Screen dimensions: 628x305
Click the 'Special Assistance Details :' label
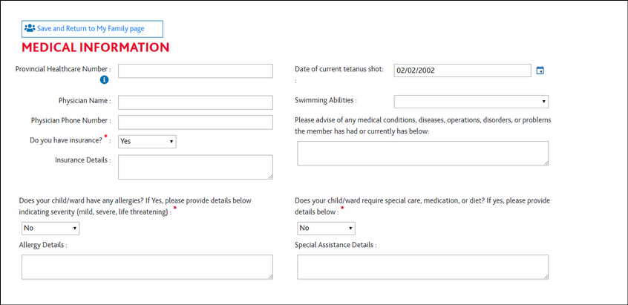[336, 245]
